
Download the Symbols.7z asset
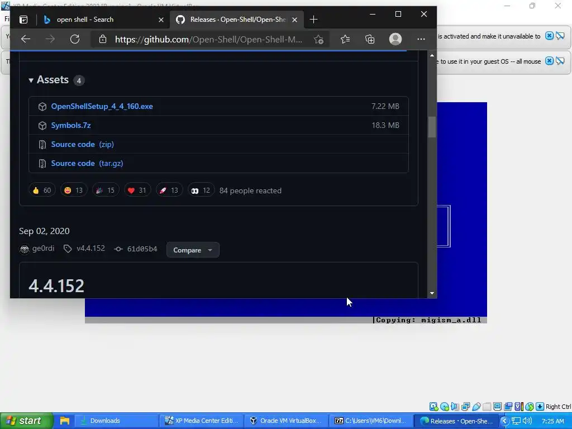point(71,125)
